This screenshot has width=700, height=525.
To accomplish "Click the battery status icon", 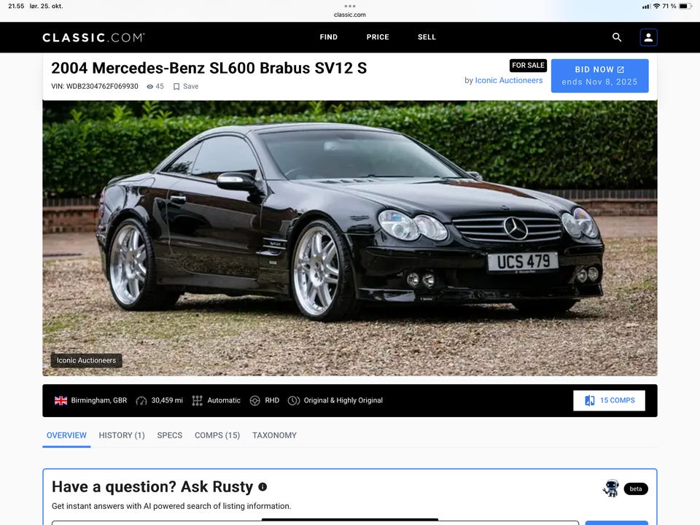I will (685, 7).
